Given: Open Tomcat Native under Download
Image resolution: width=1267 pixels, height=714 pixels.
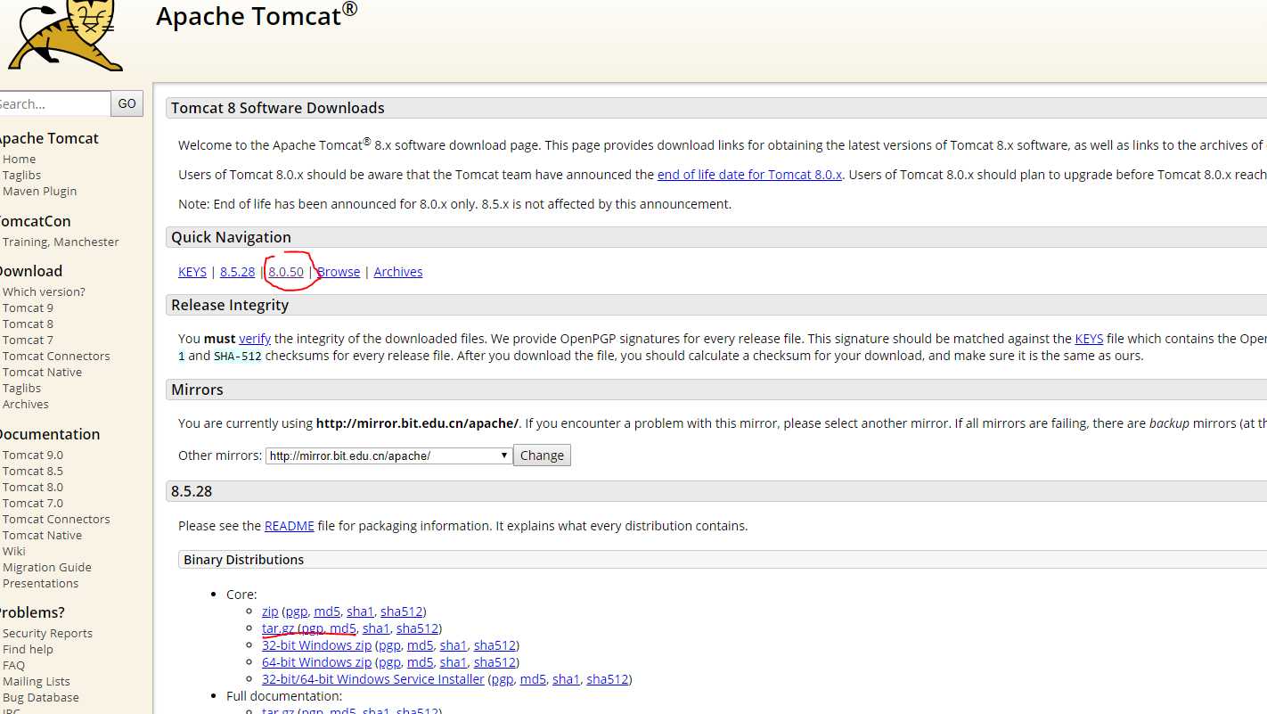Looking at the screenshot, I should click(x=42, y=372).
